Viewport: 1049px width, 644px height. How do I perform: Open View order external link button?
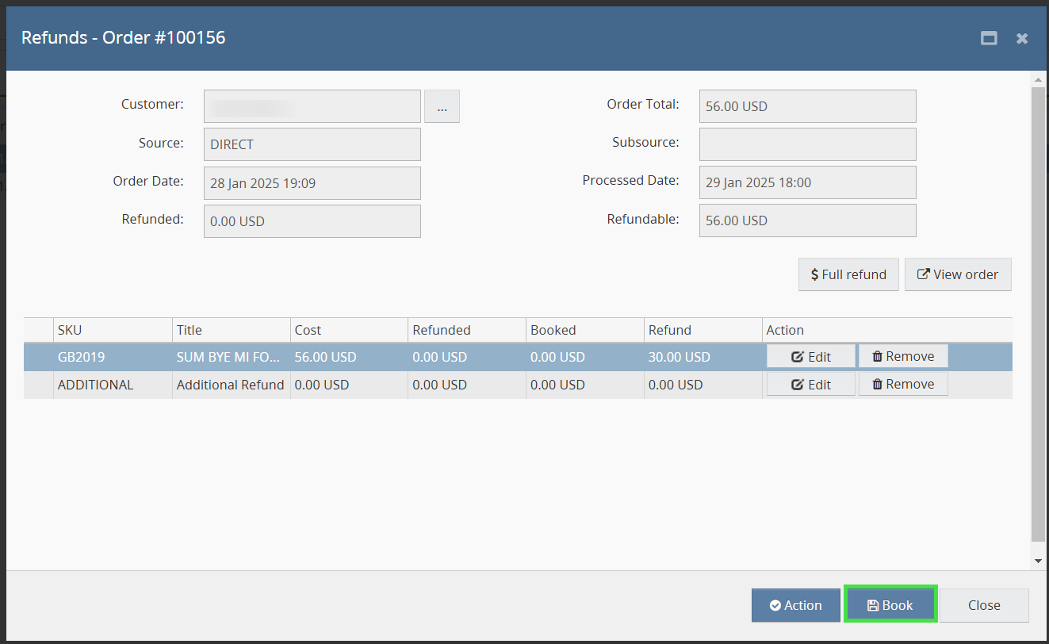[x=958, y=274]
